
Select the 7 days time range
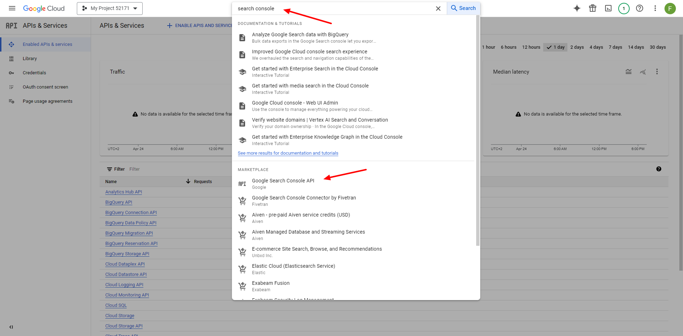pyautogui.click(x=615, y=47)
